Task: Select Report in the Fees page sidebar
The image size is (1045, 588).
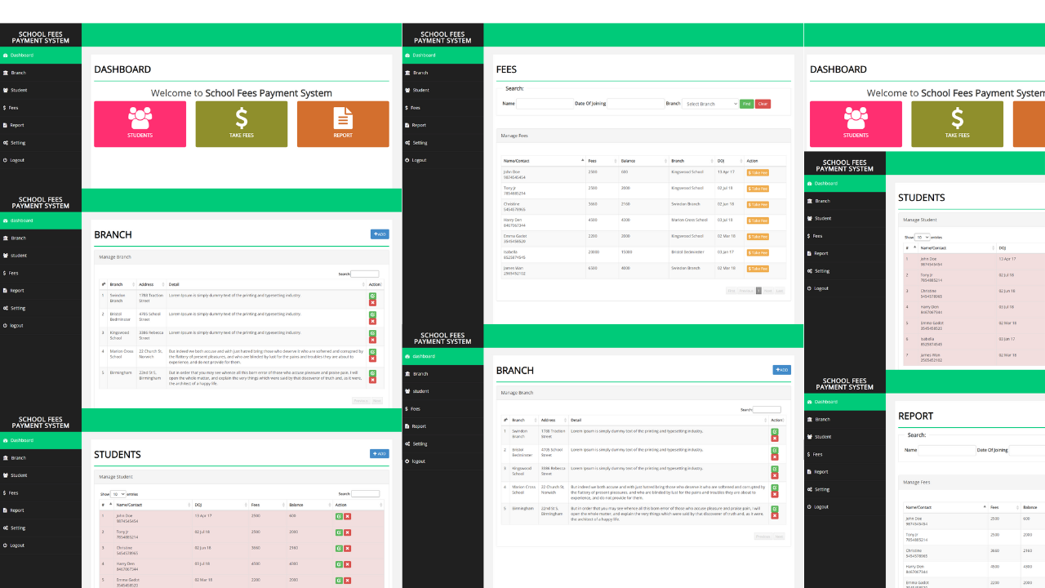Action: (442, 125)
